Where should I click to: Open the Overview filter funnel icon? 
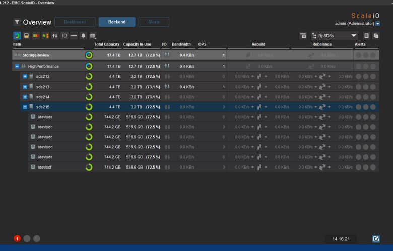[17, 22]
